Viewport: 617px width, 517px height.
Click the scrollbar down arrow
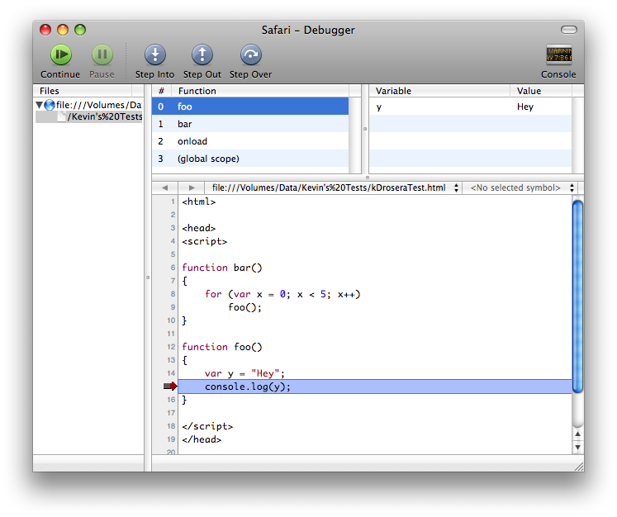click(577, 448)
